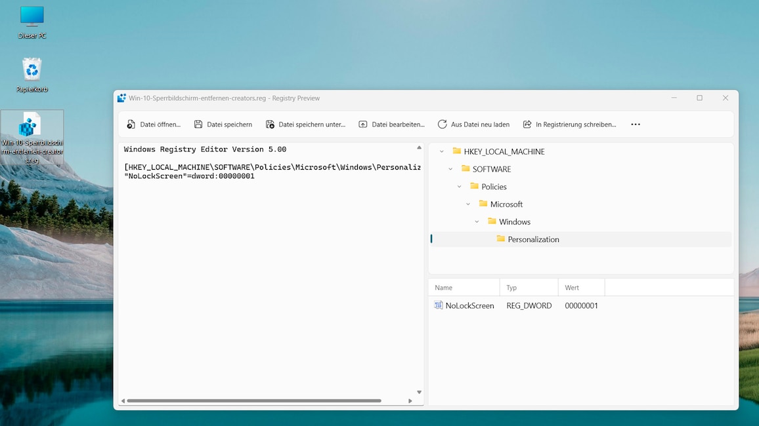Maximize the Registry Preview window

pos(699,98)
